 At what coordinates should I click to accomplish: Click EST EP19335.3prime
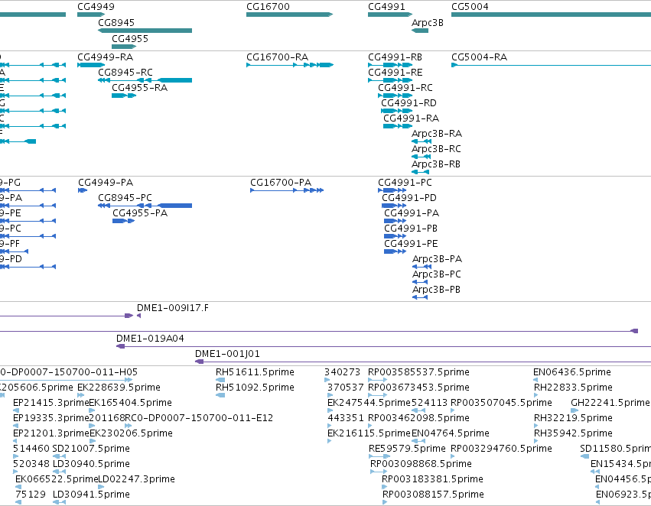pyautogui.click(x=51, y=419)
